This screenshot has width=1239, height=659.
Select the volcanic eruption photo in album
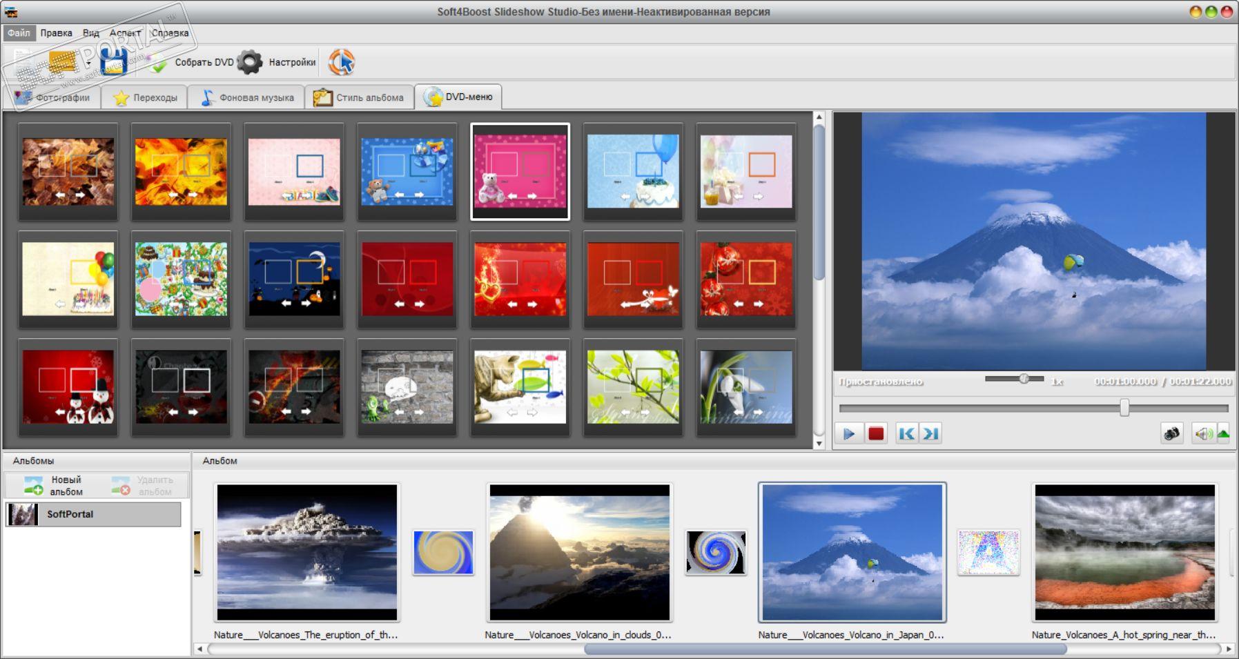tap(307, 553)
